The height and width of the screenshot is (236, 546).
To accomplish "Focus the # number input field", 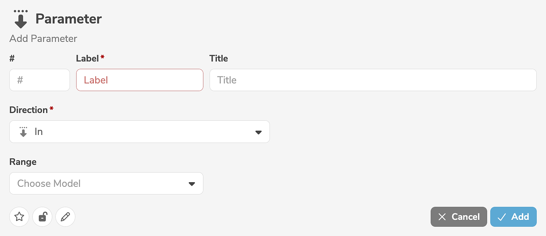I will tap(40, 80).
